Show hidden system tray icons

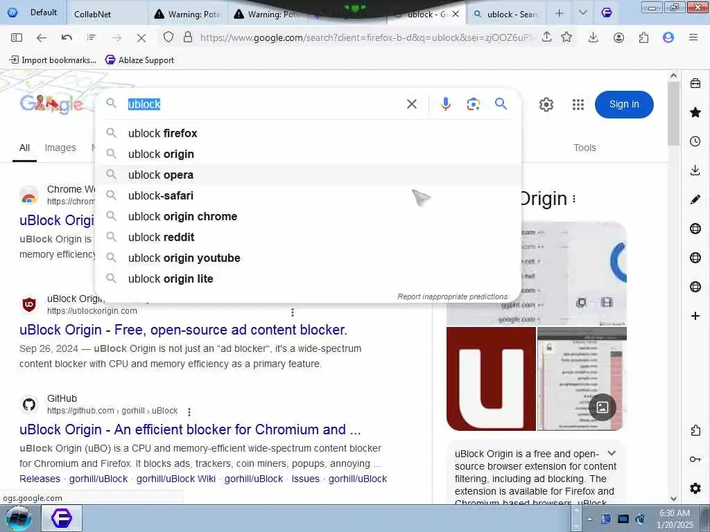[x=589, y=519]
